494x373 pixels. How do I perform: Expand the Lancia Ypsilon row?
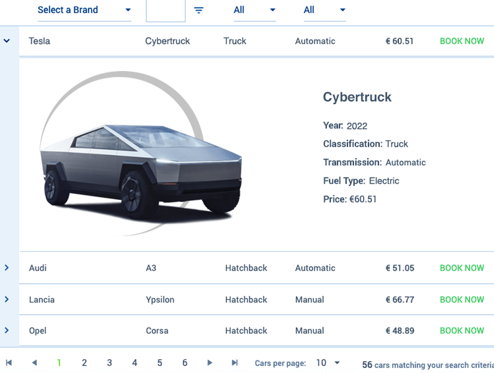tap(6, 299)
